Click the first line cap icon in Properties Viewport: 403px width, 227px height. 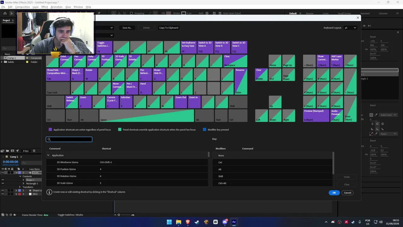pos(373,124)
